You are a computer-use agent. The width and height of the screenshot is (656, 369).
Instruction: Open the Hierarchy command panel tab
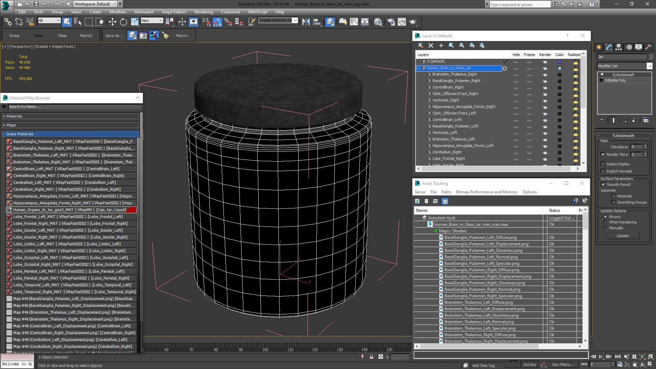619,47
